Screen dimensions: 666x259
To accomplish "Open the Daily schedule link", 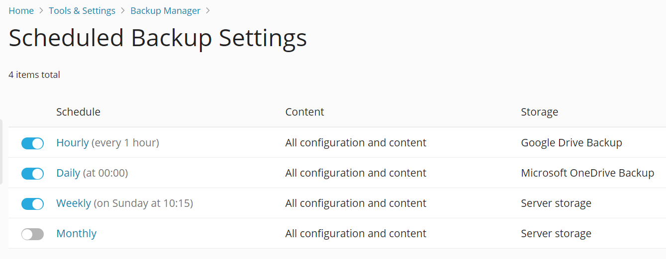I will [x=68, y=173].
